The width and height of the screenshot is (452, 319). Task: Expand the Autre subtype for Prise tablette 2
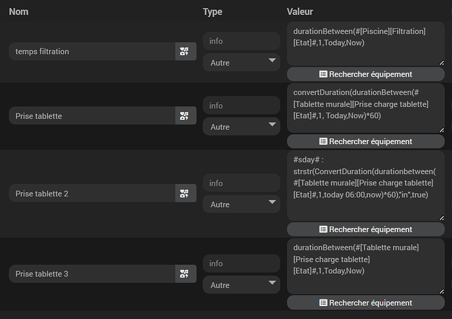click(x=241, y=204)
